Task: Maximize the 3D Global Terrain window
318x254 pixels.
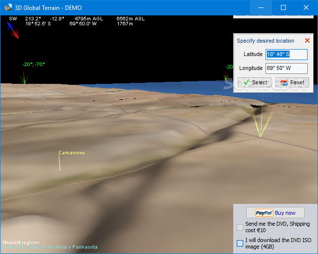Action: [283, 8]
